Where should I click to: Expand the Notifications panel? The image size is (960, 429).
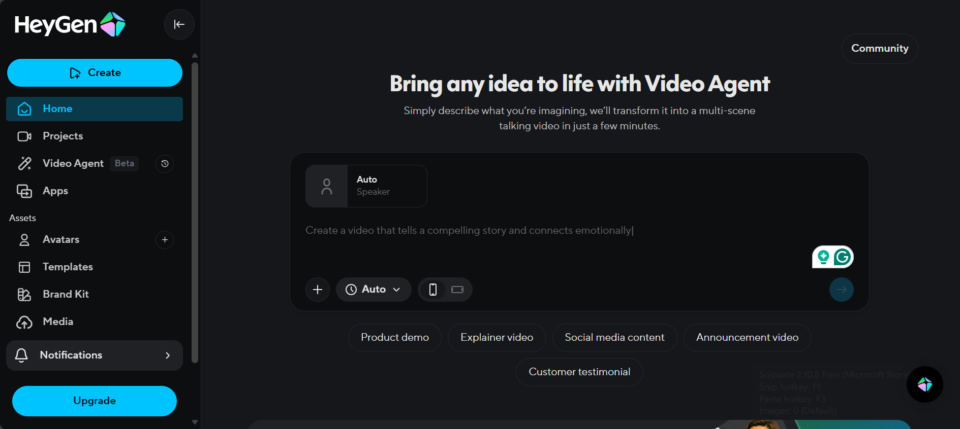click(x=95, y=355)
